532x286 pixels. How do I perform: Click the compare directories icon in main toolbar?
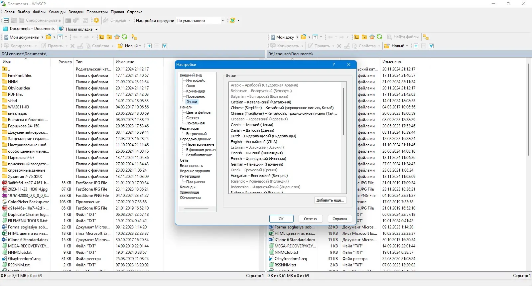point(6,20)
